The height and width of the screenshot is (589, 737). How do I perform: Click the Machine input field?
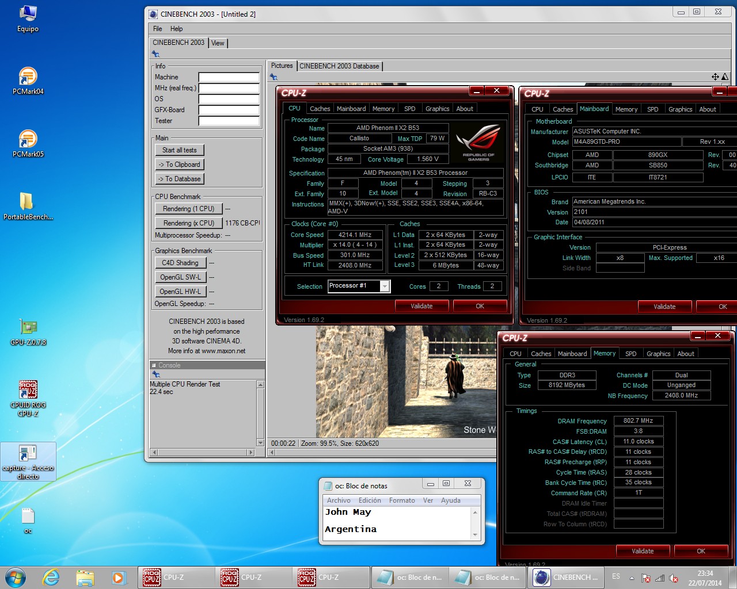tap(229, 77)
